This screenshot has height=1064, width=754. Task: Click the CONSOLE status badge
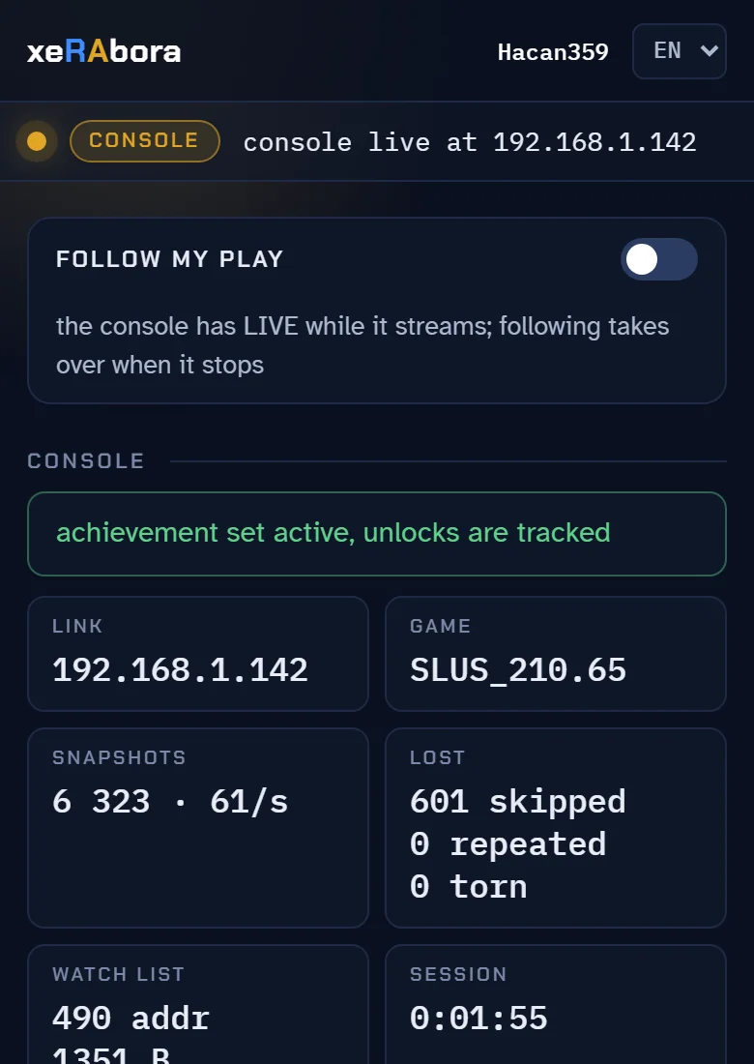[x=144, y=141]
